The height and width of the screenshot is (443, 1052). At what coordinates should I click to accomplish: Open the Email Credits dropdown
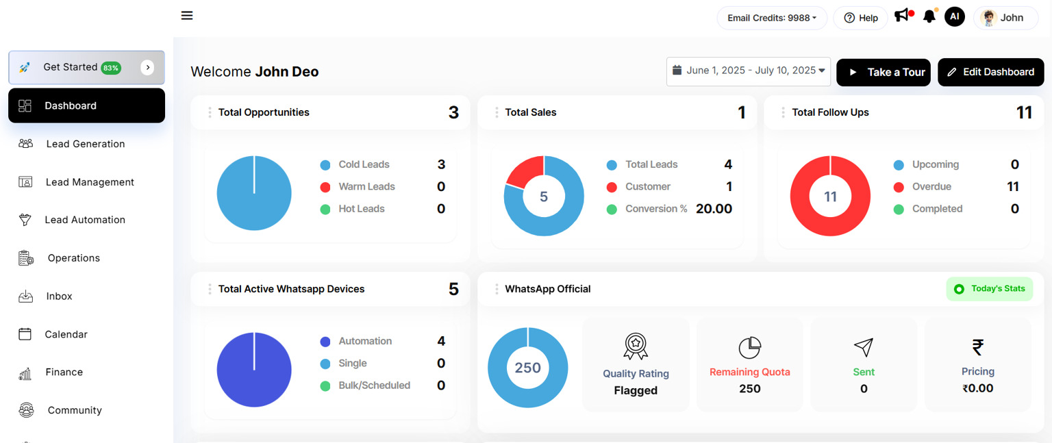(x=772, y=18)
